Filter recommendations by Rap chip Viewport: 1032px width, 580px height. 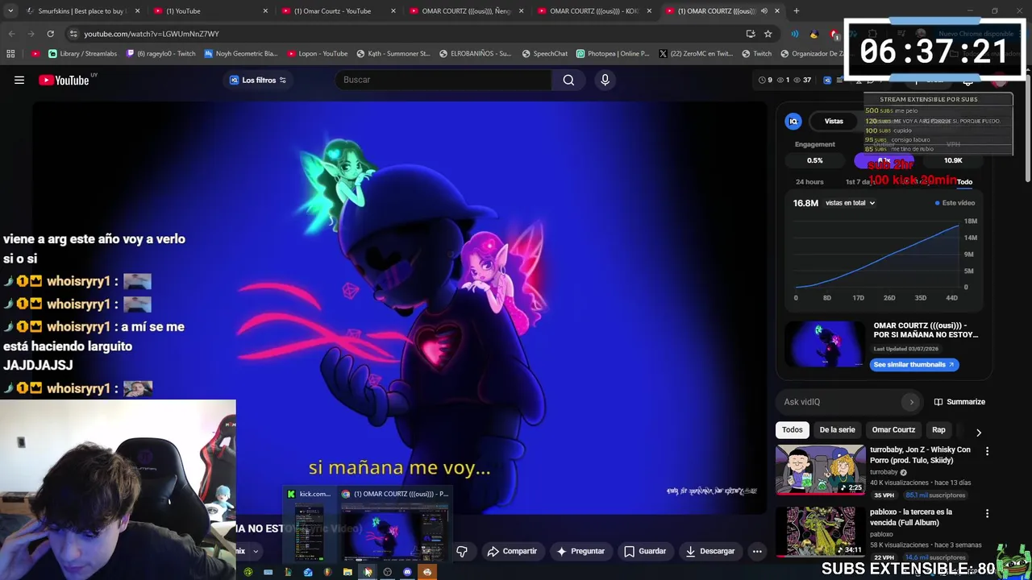click(x=938, y=429)
